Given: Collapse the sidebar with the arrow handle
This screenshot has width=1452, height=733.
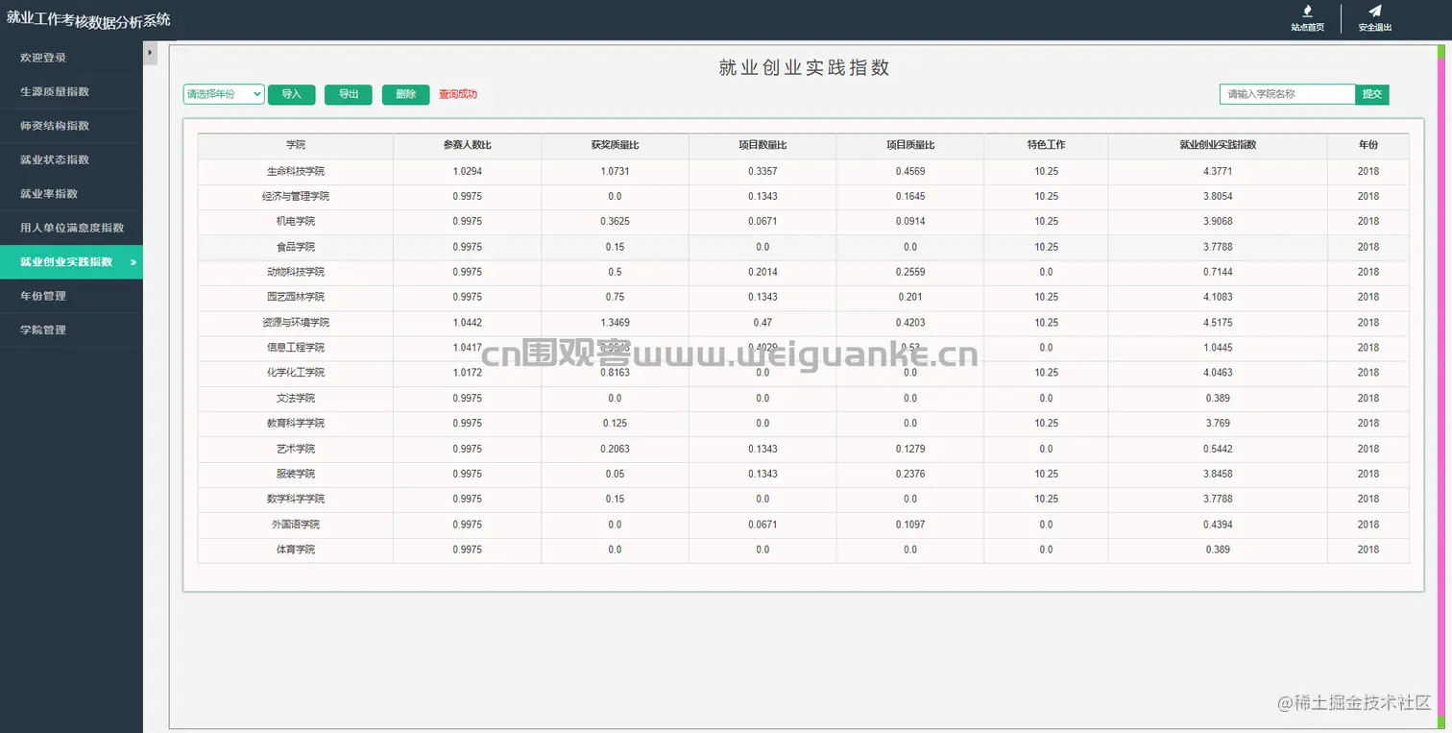Looking at the screenshot, I should pyautogui.click(x=150, y=54).
